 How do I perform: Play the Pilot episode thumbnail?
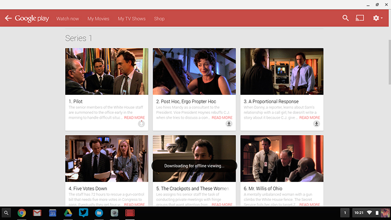107,71
